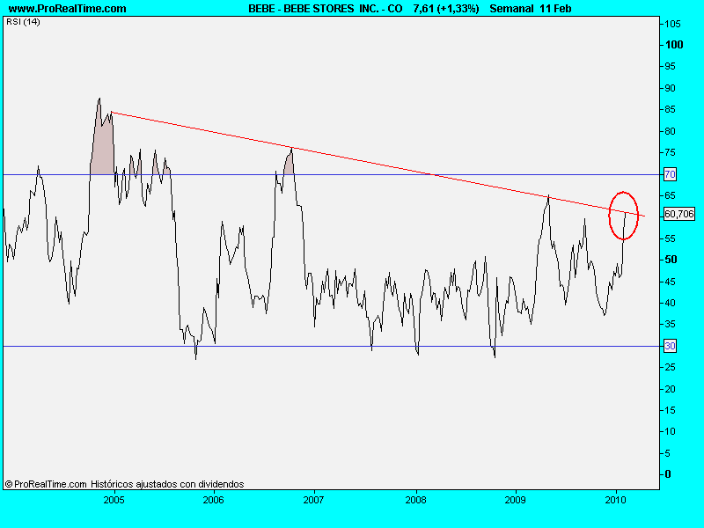This screenshot has height=528, width=704.
Task: Select the blue horizontal line at level 70
Action: (333, 174)
